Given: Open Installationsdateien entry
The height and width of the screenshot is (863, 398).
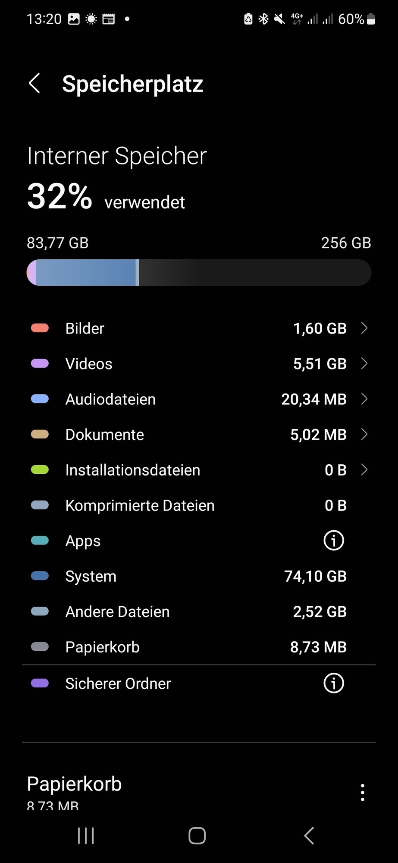Looking at the screenshot, I should pyautogui.click(x=199, y=470).
